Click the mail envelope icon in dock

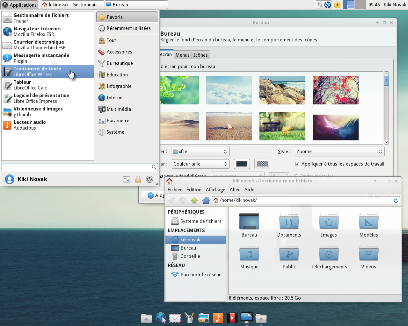(175, 318)
